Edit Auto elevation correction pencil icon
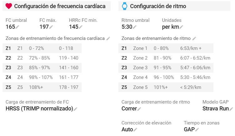 pyautogui.click(x=135, y=129)
